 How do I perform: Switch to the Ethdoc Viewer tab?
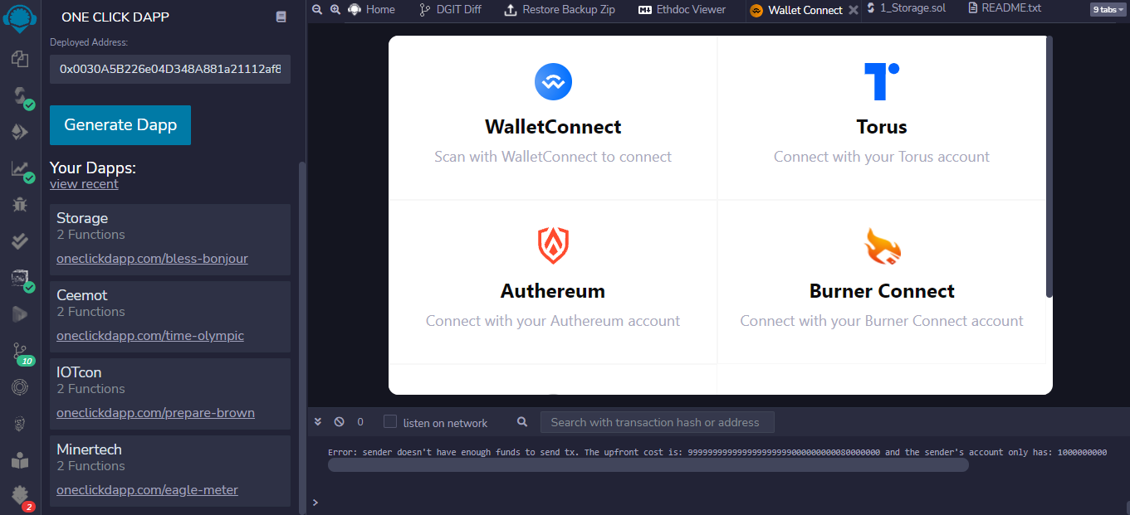[x=682, y=10]
